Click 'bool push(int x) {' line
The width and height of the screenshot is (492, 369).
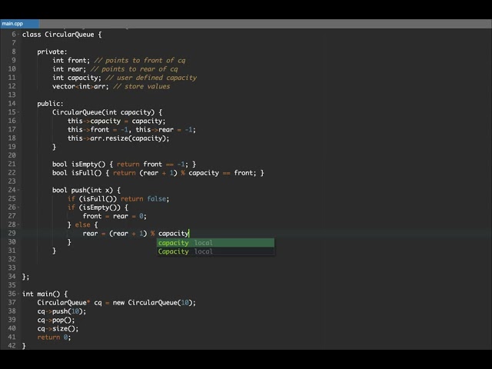86,190
